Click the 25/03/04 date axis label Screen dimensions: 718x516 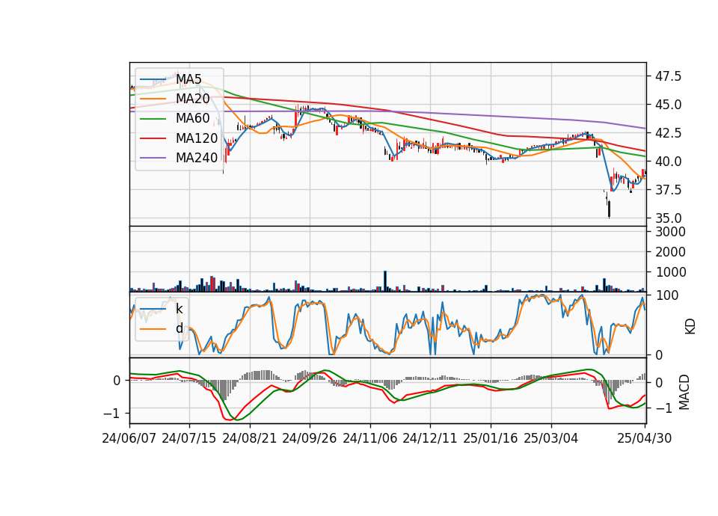point(551,438)
